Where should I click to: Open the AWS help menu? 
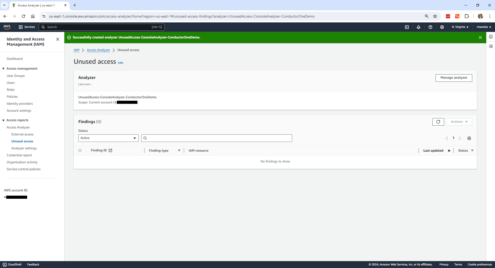coord(430,27)
